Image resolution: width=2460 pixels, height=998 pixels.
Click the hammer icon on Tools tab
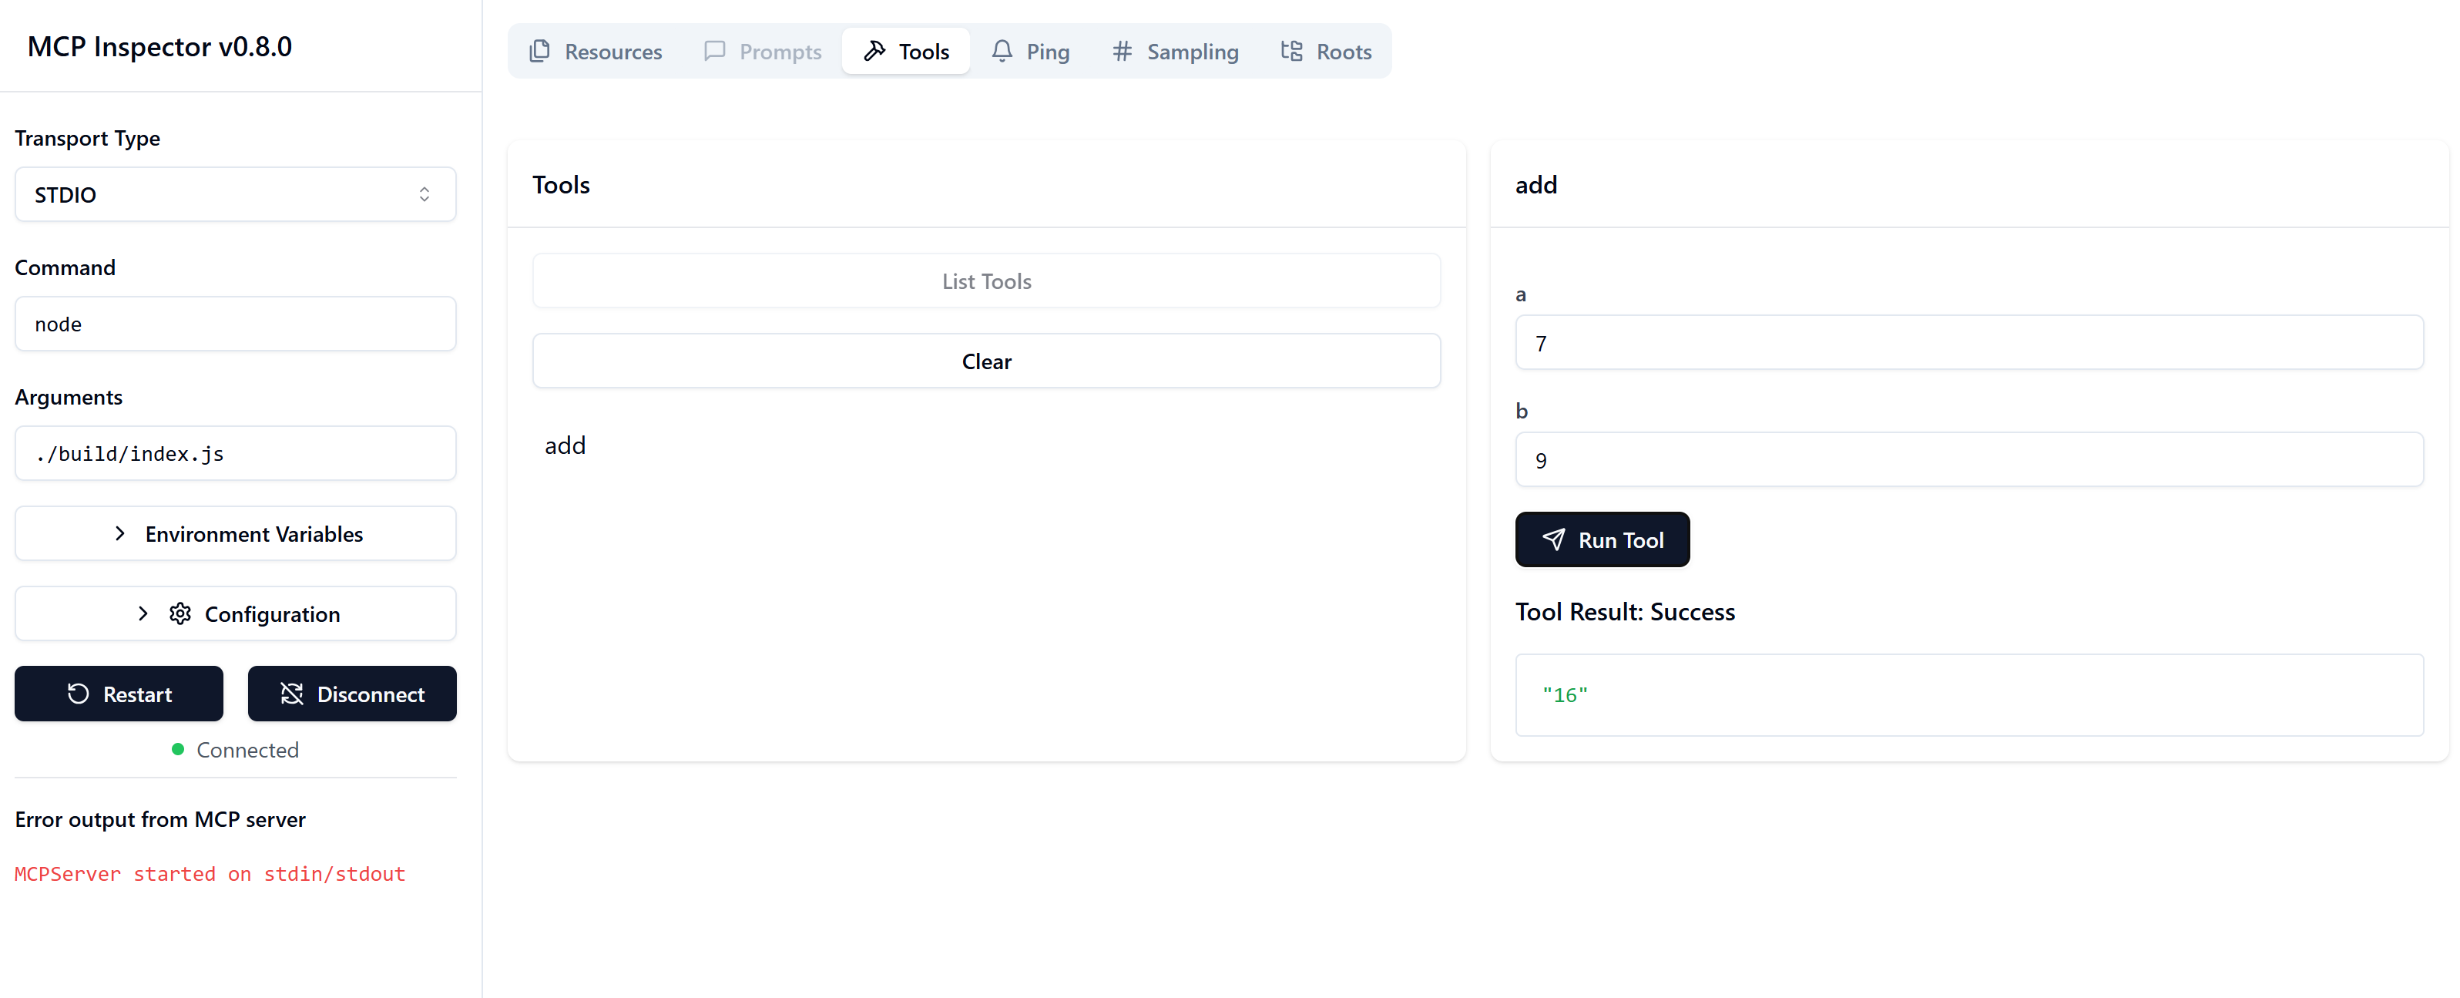point(874,51)
